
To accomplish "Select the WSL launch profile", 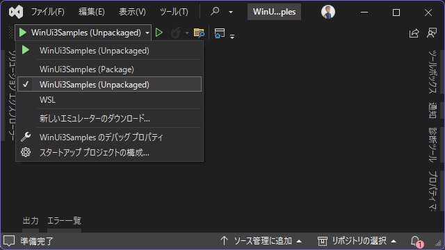I will tap(110, 100).
